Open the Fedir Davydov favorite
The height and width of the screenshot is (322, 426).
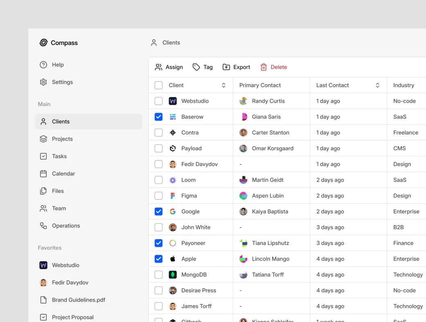coord(70,283)
